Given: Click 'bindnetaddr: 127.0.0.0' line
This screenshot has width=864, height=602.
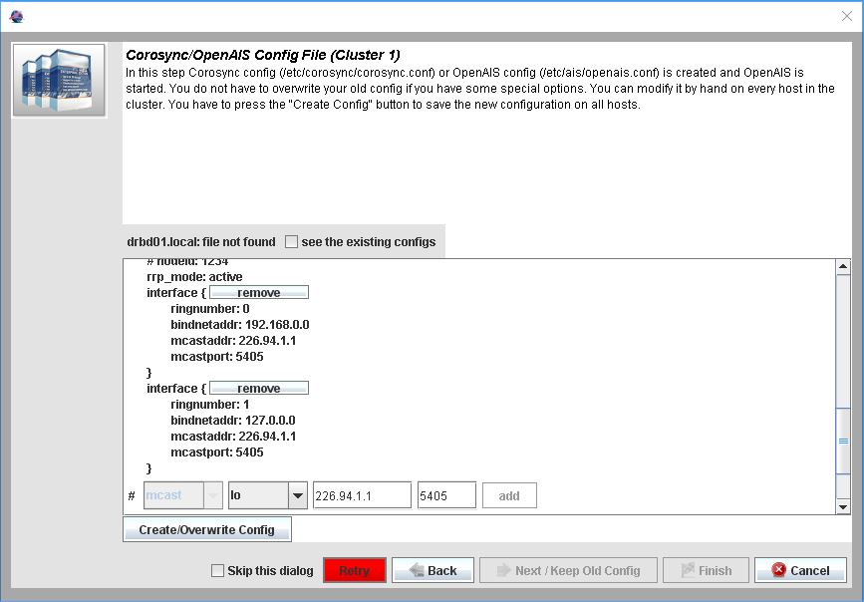Looking at the screenshot, I should coord(233,421).
